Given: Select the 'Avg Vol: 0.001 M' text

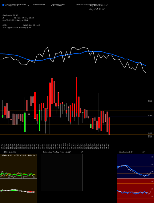Looking at the screenshot, I should [98, 6].
